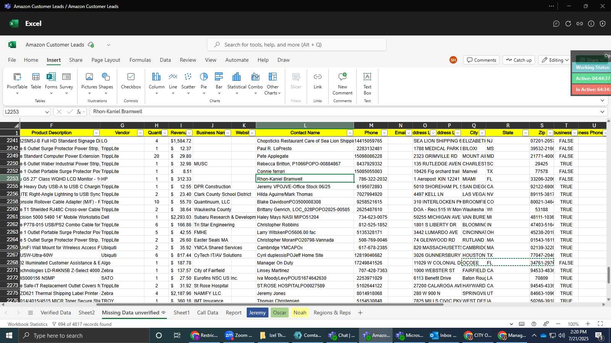611x343 pixels.
Task: Open the Phone column filter dropdown
Action: point(384,133)
